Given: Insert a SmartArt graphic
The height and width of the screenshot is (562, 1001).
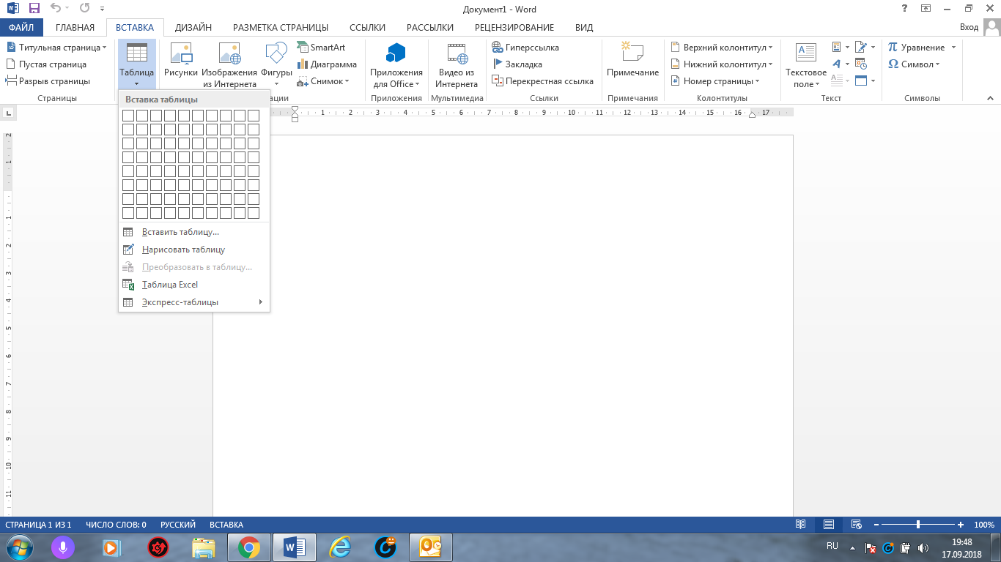Looking at the screenshot, I should click(x=321, y=47).
